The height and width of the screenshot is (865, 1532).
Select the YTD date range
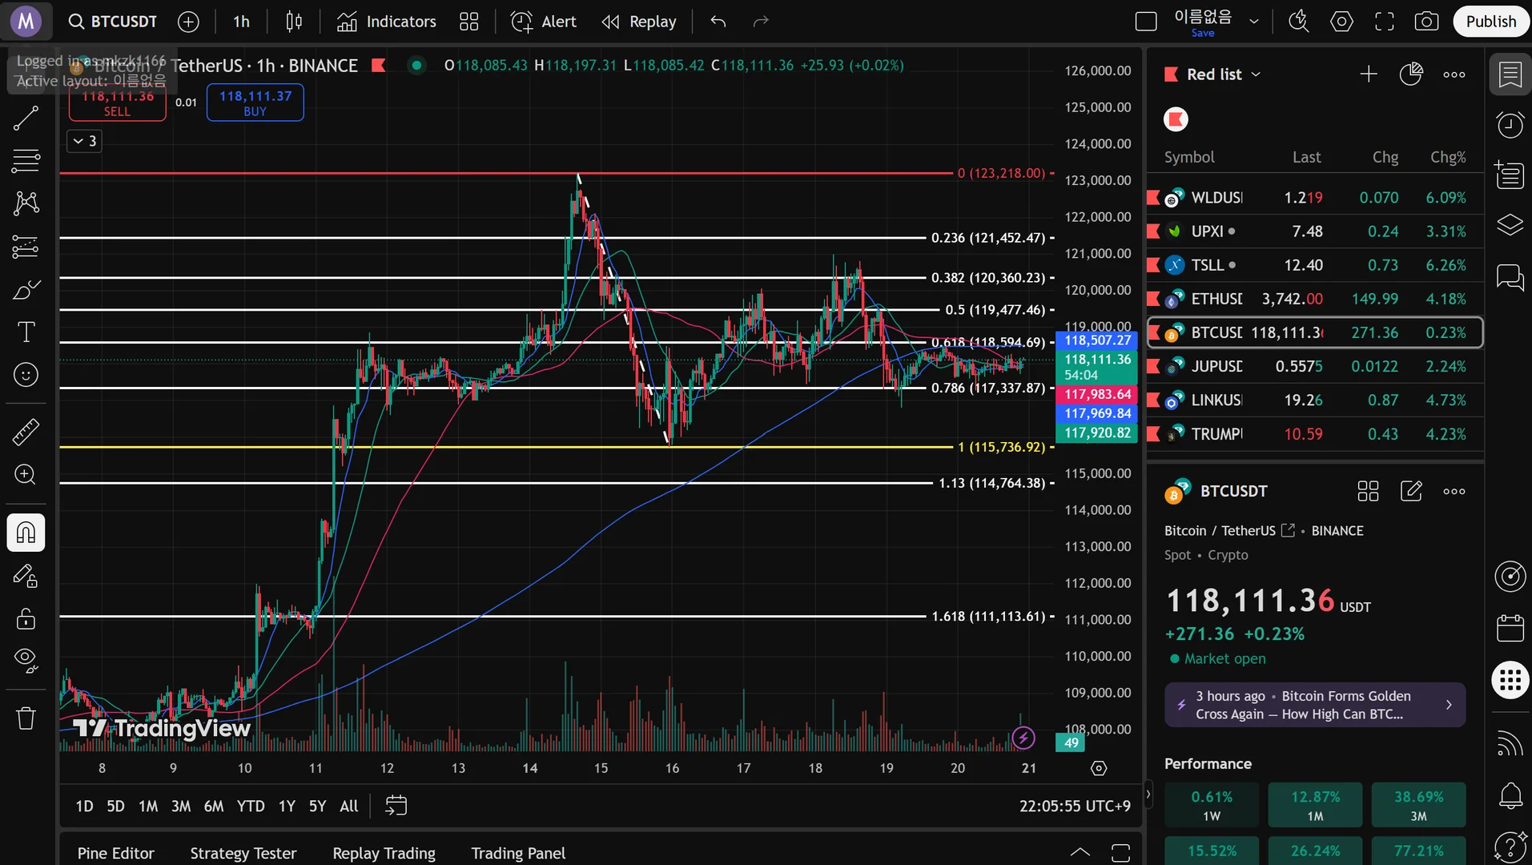tap(251, 806)
